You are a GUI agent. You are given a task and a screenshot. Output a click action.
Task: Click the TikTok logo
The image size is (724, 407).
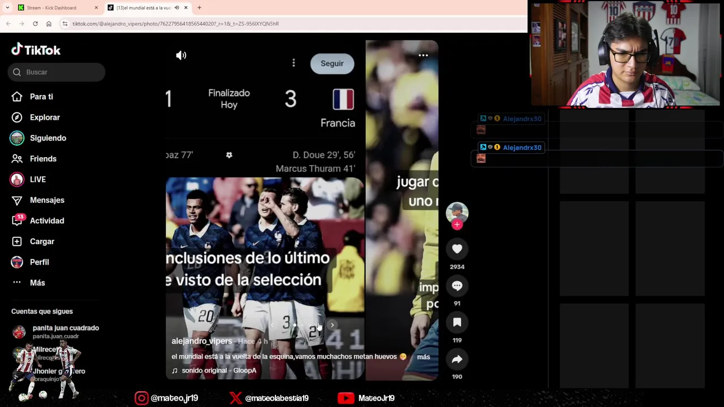(36, 50)
